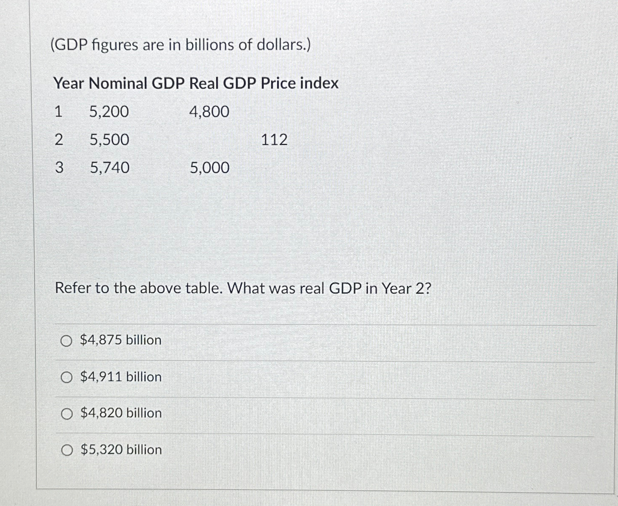Select the $4,911 billion radio button

coord(67,377)
